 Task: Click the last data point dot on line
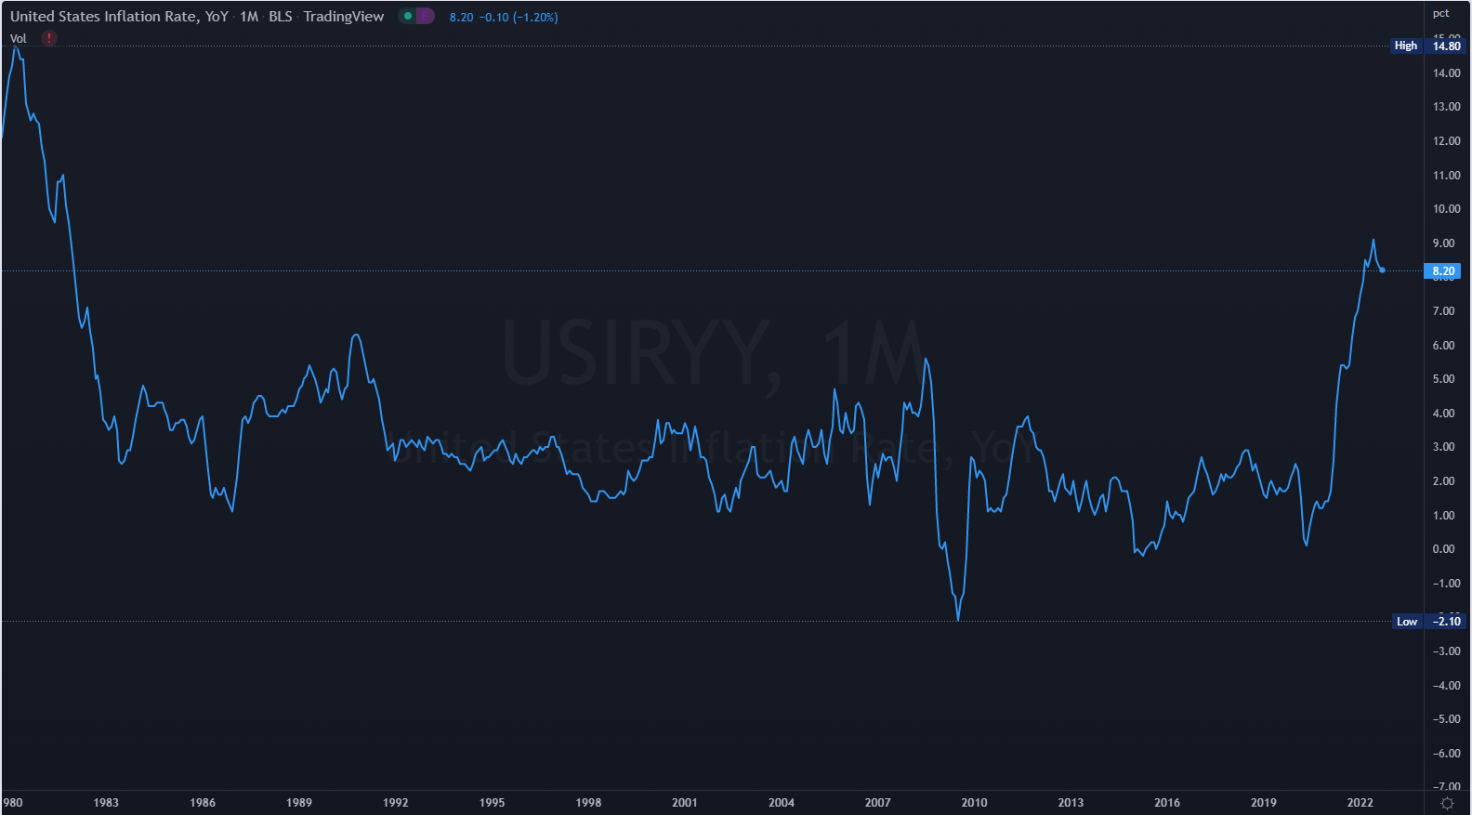(x=1383, y=270)
